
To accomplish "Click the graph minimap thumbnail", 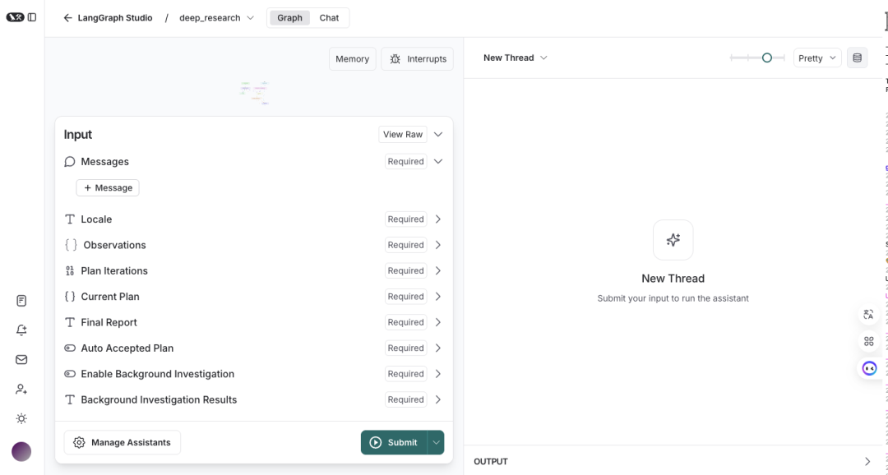I will [255, 93].
